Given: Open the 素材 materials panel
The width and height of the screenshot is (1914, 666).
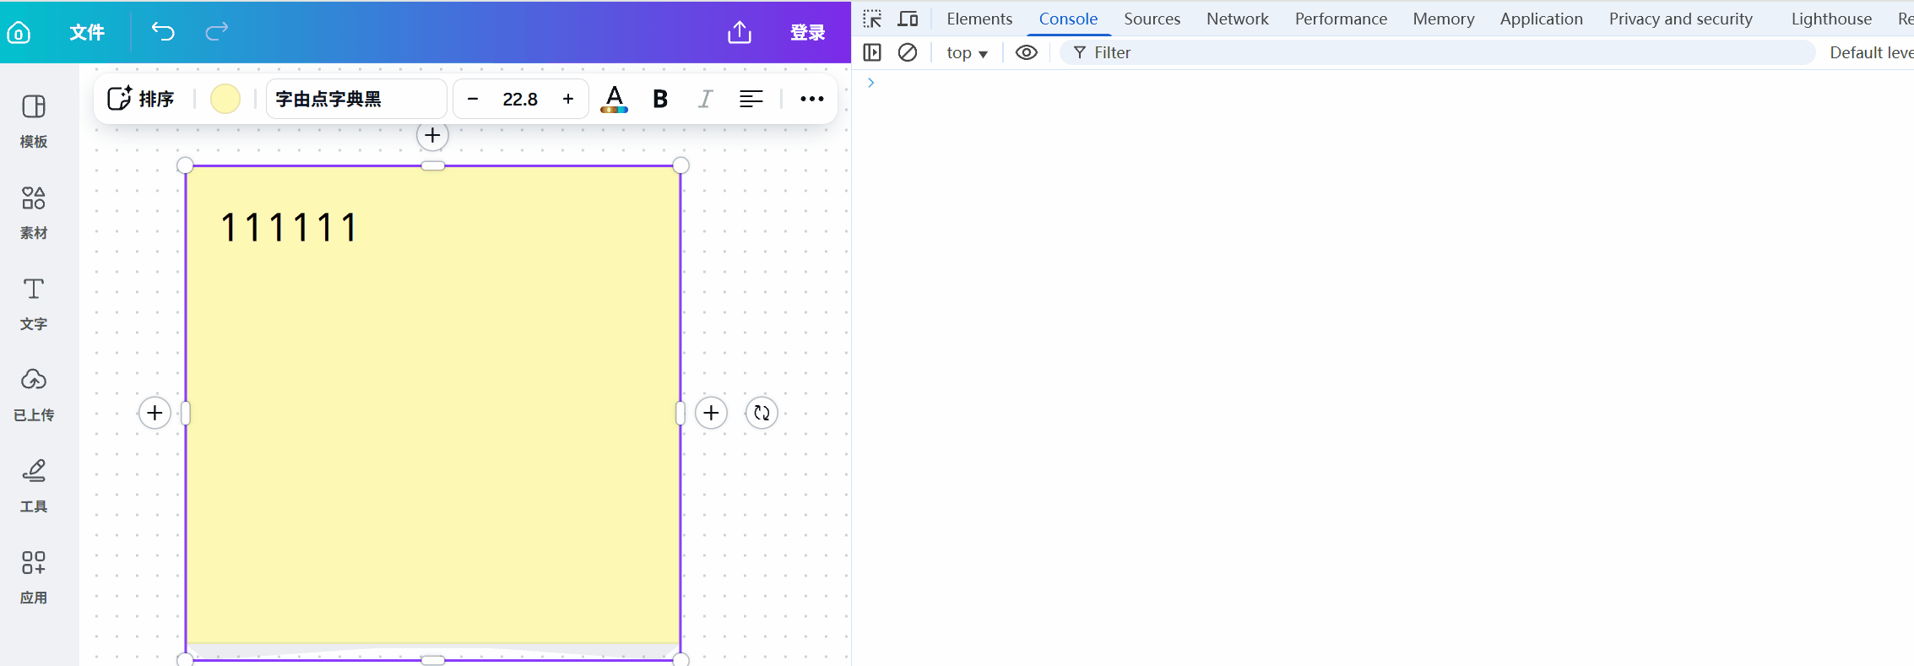Looking at the screenshot, I should pos(34,213).
